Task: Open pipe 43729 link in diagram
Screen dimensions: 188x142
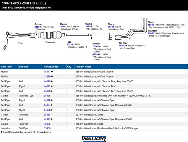Action: [70, 44]
